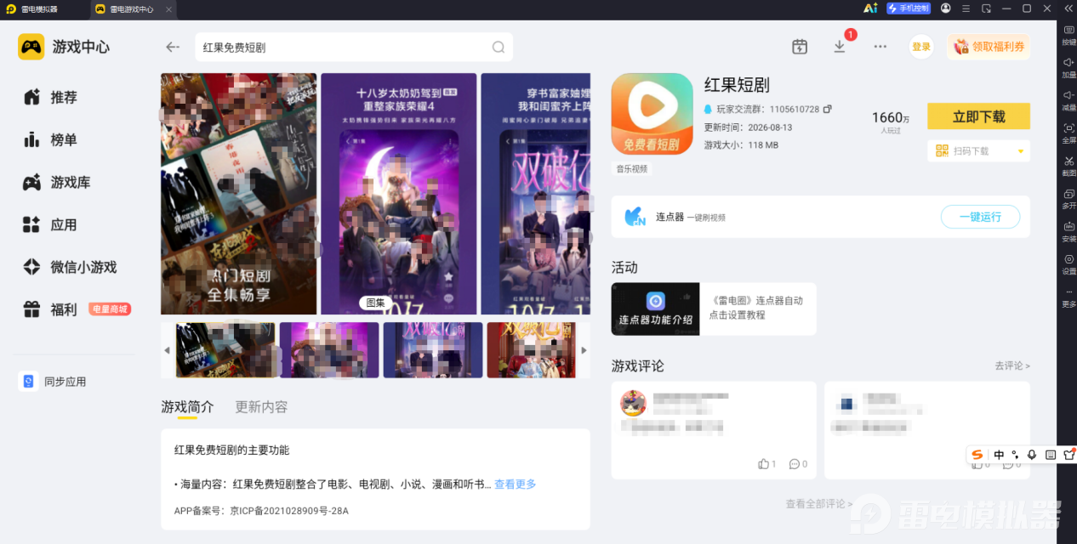The image size is (1077, 544).
Task: Click the 登录 login button
Action: (x=921, y=47)
